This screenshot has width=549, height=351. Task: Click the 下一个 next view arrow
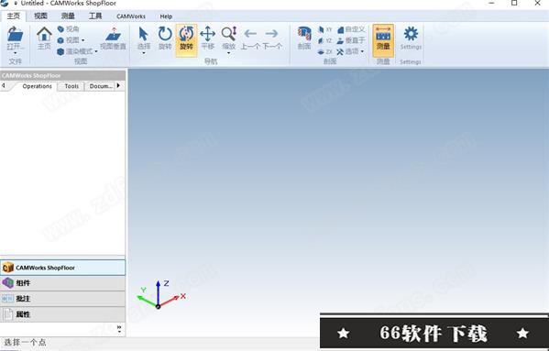point(272,38)
